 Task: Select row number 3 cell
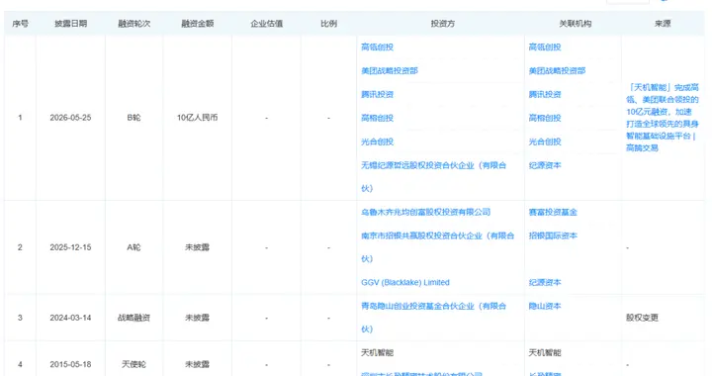[x=20, y=318]
